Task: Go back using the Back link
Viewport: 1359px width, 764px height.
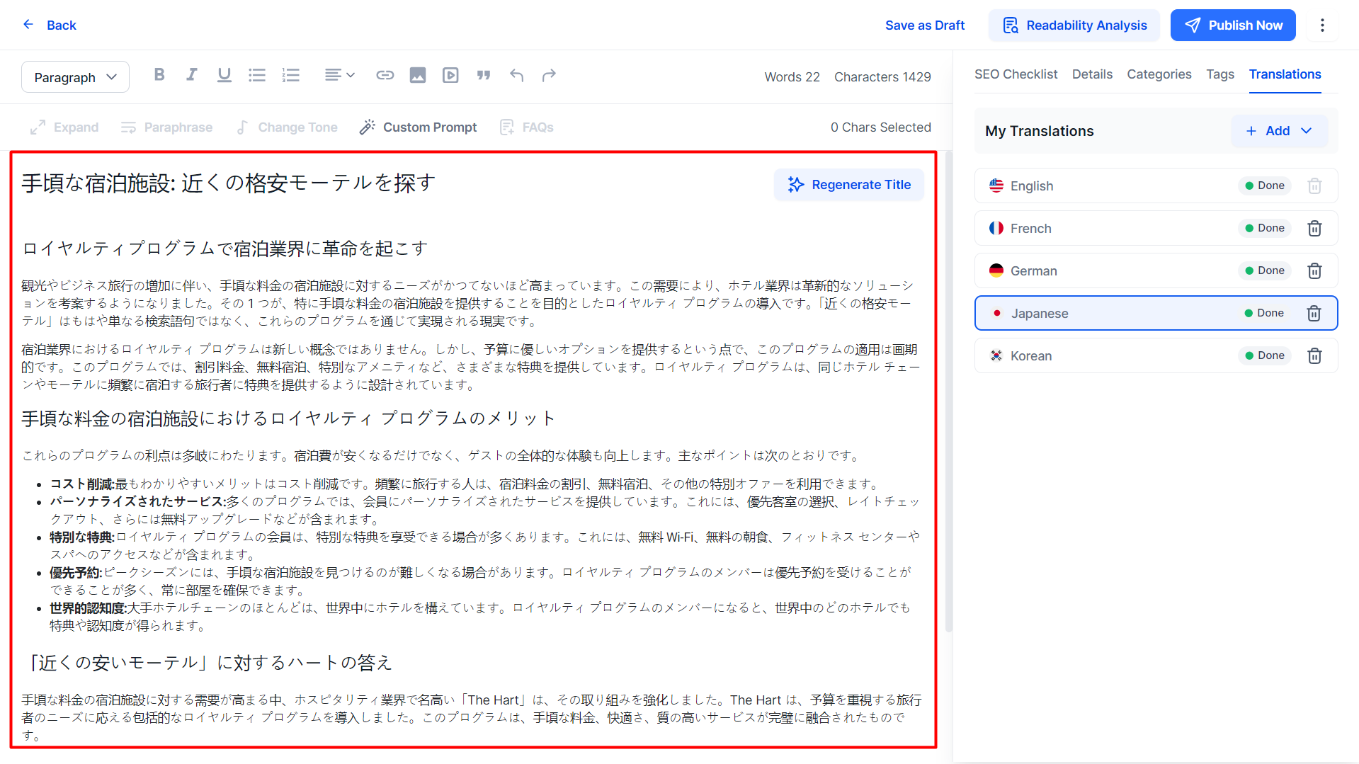Action: point(49,25)
